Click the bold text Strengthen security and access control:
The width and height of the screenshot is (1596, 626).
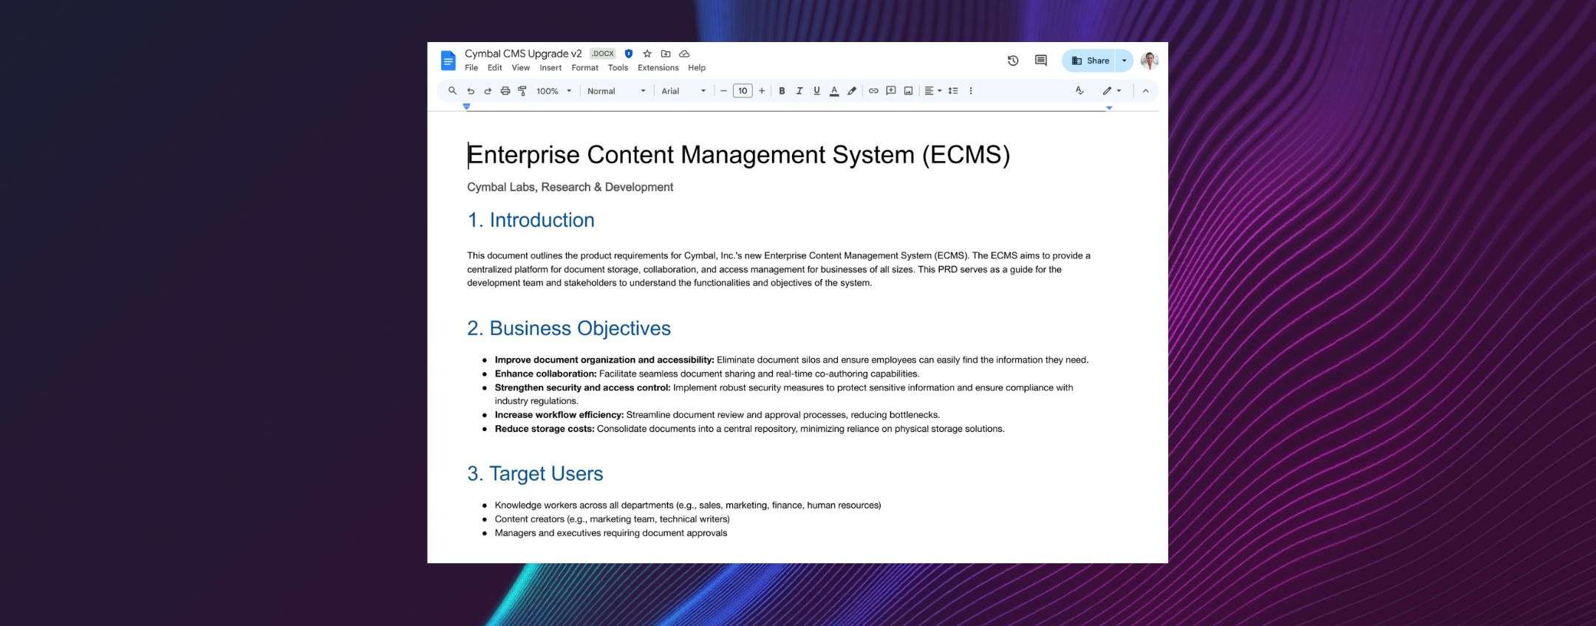583,388
